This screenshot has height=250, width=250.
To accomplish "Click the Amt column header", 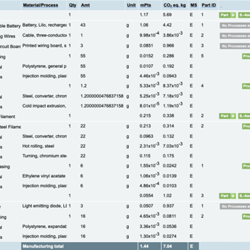I will pos(85,5).
